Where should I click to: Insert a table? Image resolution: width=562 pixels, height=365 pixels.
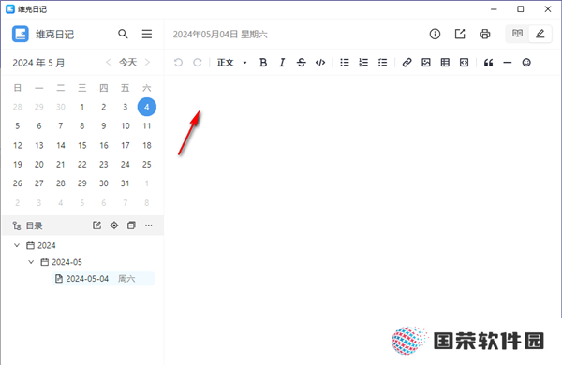coord(445,63)
